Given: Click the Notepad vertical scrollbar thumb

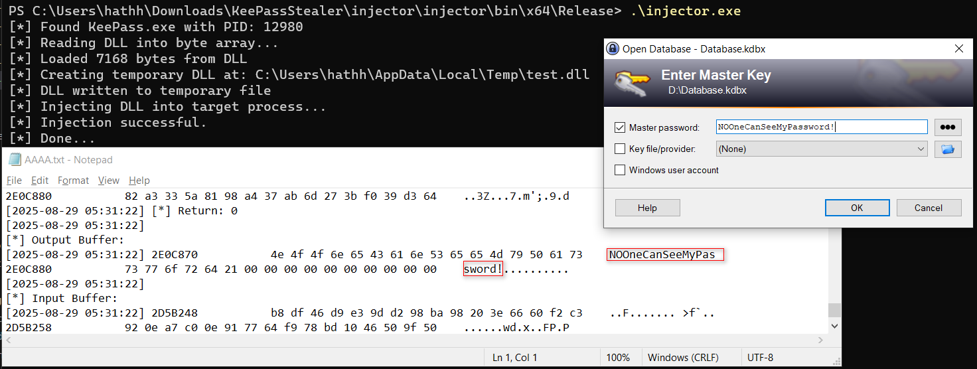Looking at the screenshot, I should click(835, 310).
